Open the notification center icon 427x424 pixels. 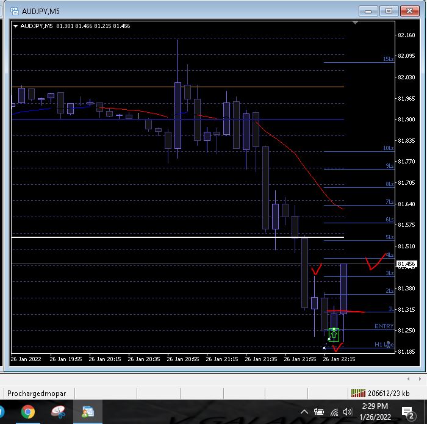pyautogui.click(x=408, y=413)
